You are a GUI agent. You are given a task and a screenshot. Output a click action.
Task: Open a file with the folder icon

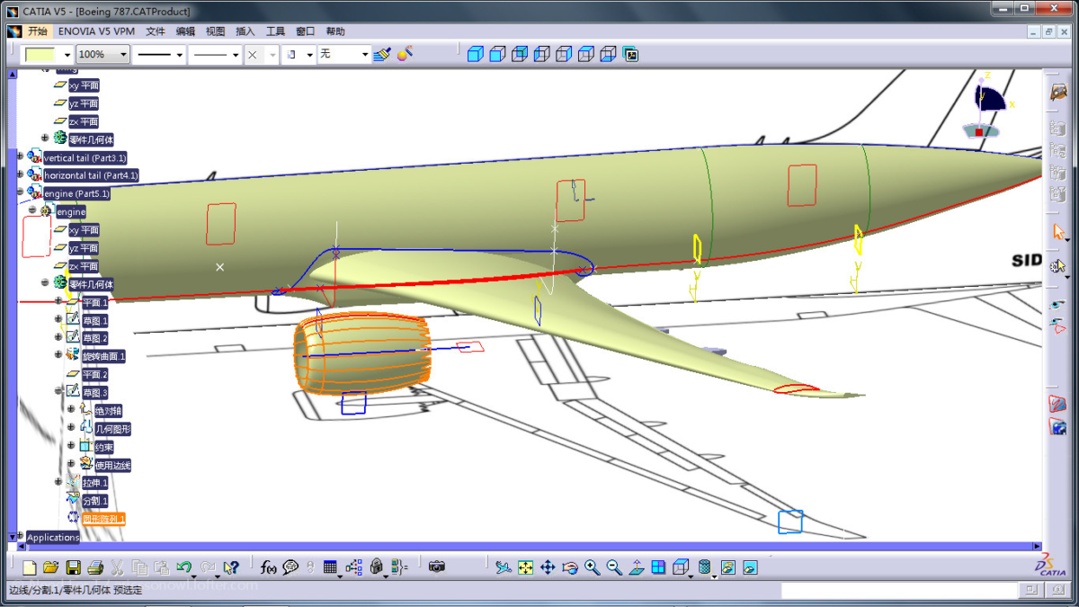[51, 567]
